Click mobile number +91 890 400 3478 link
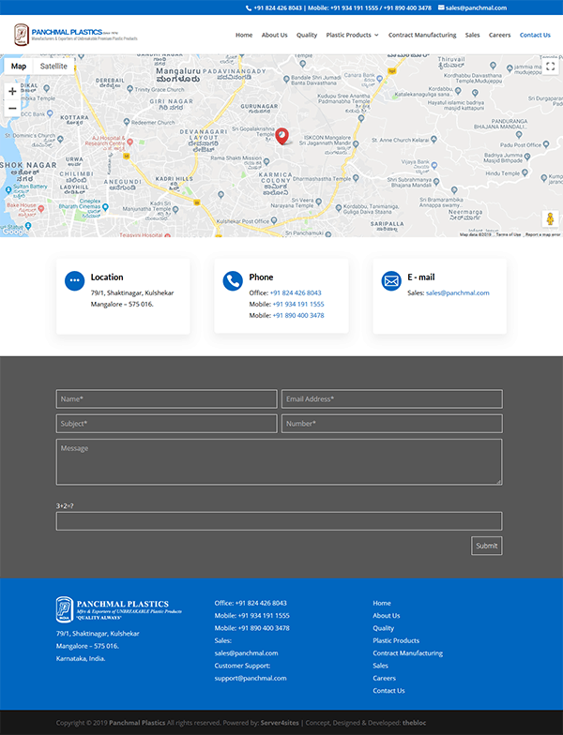563x735 pixels. tap(298, 315)
